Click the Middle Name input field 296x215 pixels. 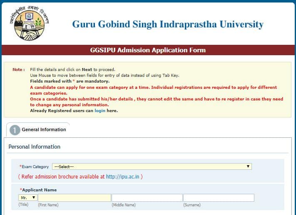point(147,198)
